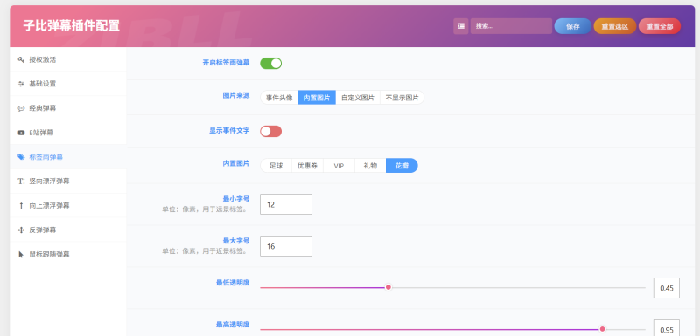Open the 经典弹幕 section
Viewport: 700px width, 336px height.
68,108
